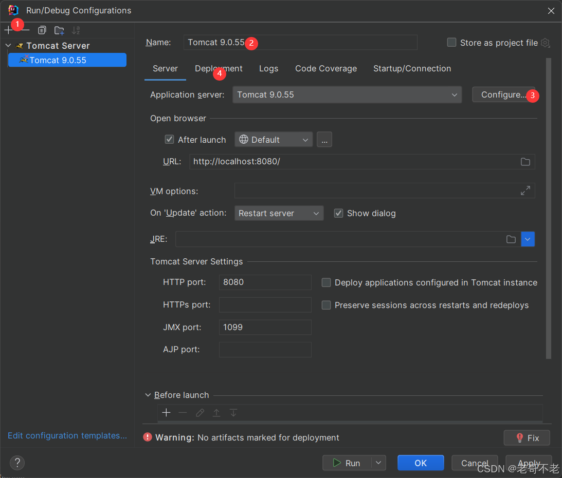Click the vertical scrollbar of settings panel

(x=549, y=208)
